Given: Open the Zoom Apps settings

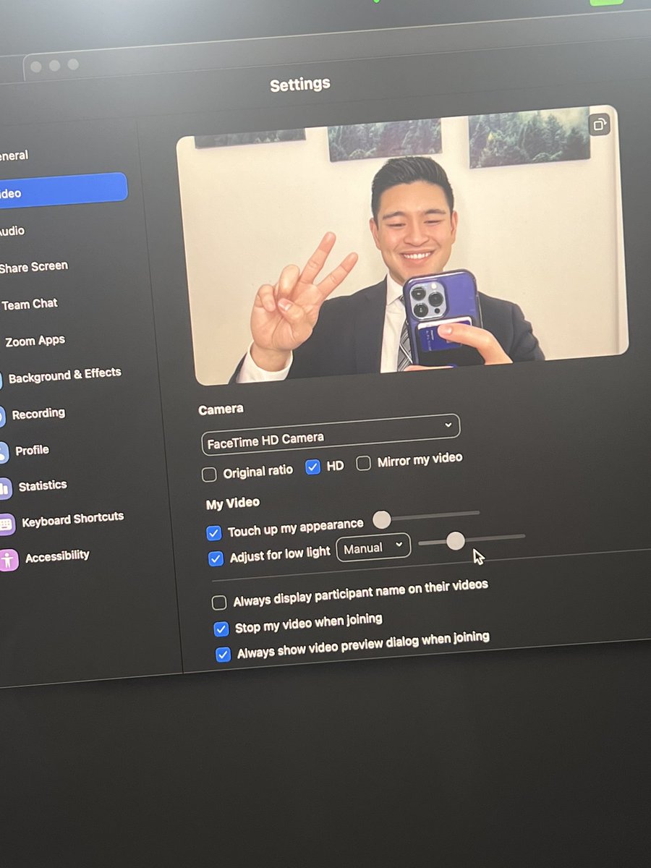Looking at the screenshot, I should [34, 341].
